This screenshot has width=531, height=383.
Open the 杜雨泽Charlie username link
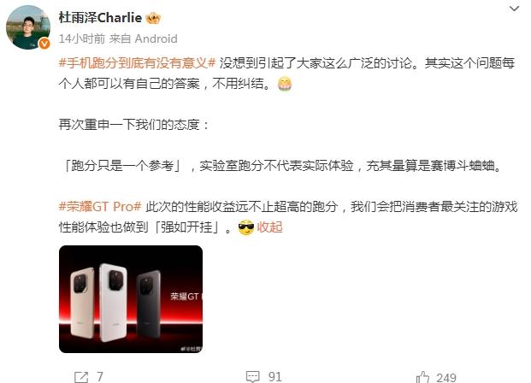(x=100, y=18)
